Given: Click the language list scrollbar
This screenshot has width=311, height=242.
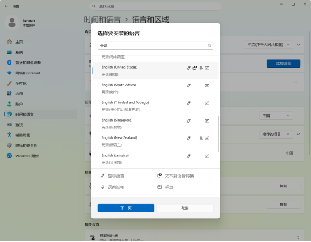Looking at the screenshot, I should [x=218, y=134].
